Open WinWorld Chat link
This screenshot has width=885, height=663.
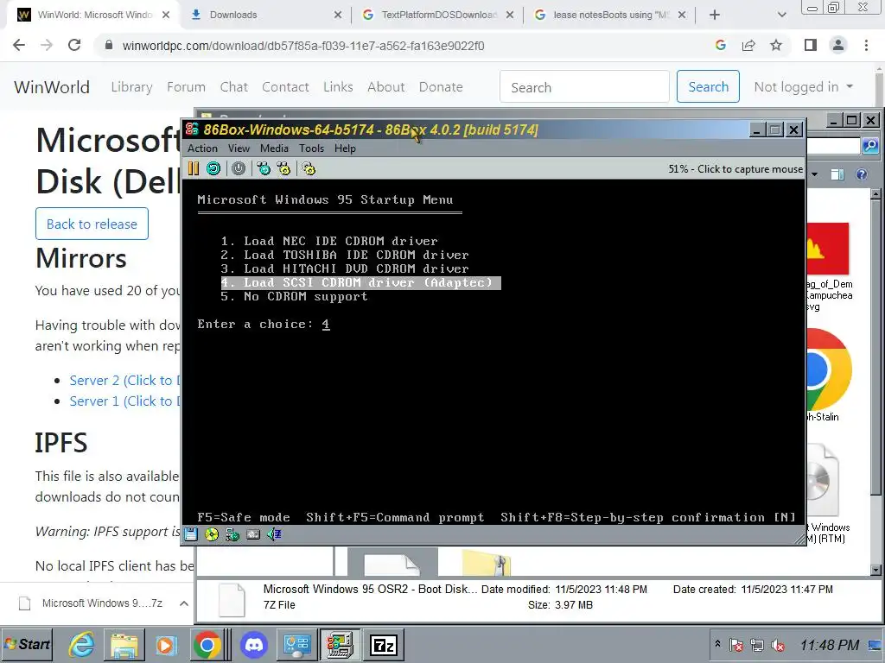pos(233,87)
